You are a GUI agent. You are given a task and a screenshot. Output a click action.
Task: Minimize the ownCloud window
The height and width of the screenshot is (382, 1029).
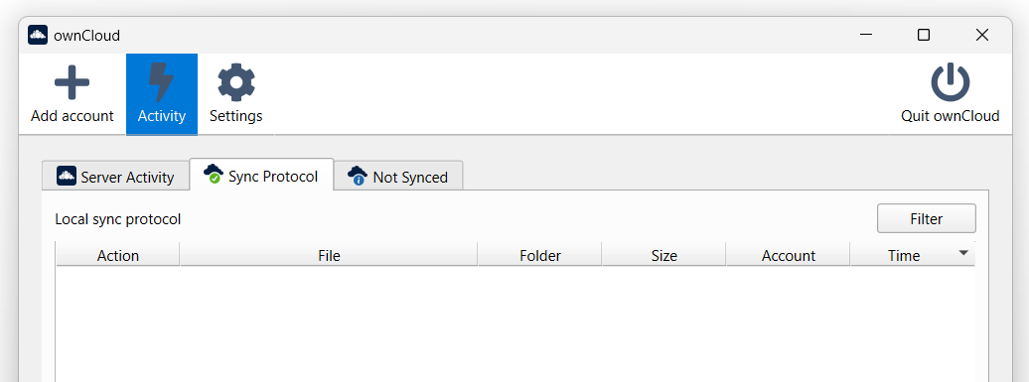tap(865, 35)
